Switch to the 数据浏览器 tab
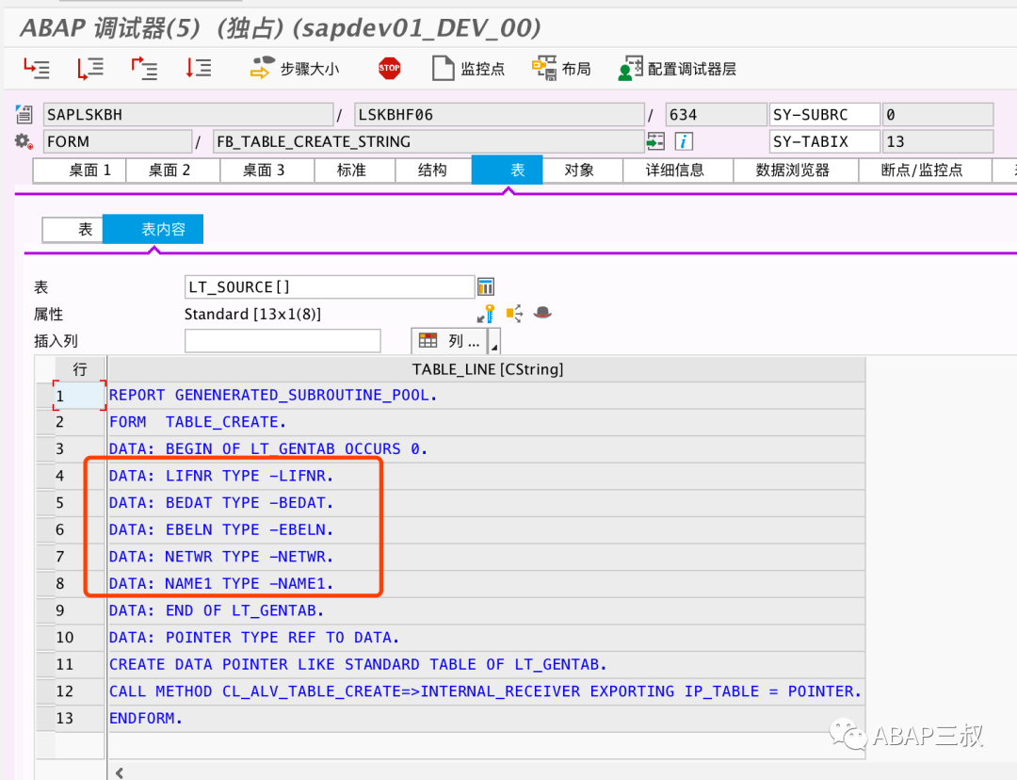Viewport: 1017px width, 780px height. coord(796,170)
